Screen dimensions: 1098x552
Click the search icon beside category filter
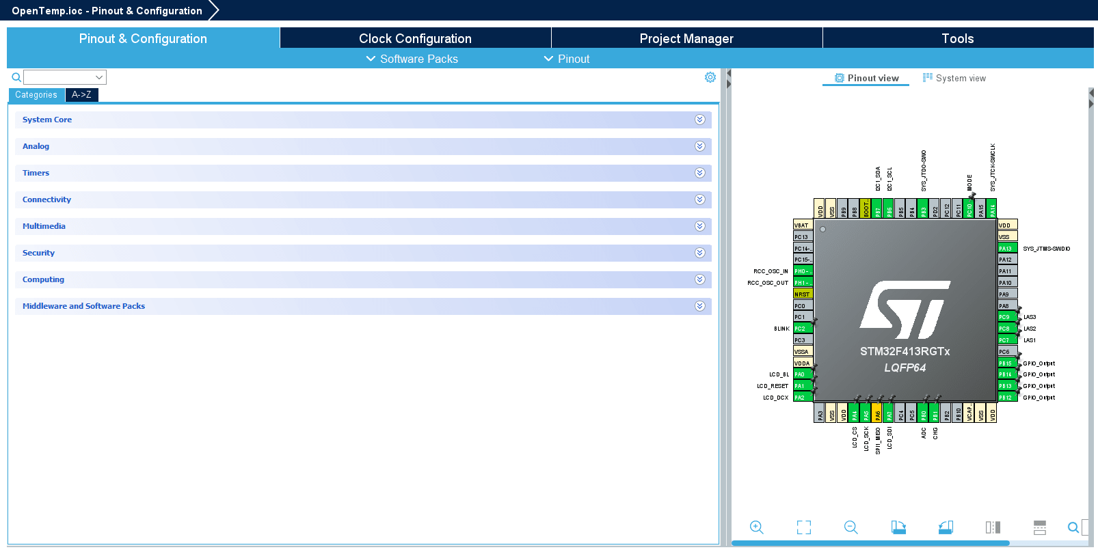click(x=16, y=77)
